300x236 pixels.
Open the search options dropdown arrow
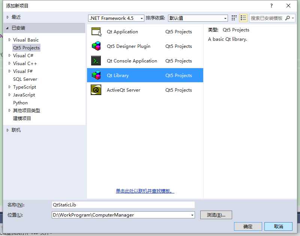tap(293, 18)
